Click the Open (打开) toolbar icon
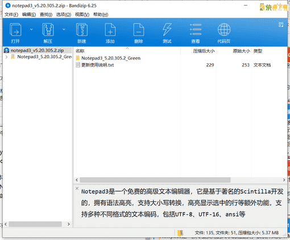This screenshot has width=290, height=240. point(15,30)
